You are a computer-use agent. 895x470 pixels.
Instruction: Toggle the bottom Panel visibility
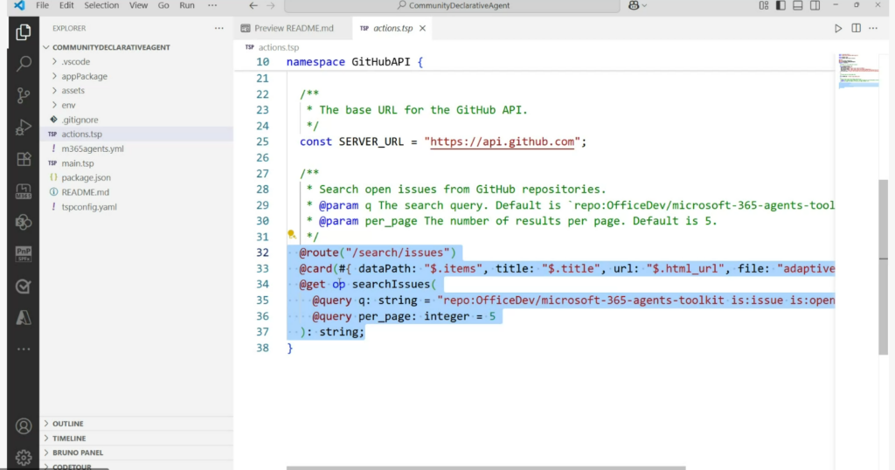[x=798, y=6]
